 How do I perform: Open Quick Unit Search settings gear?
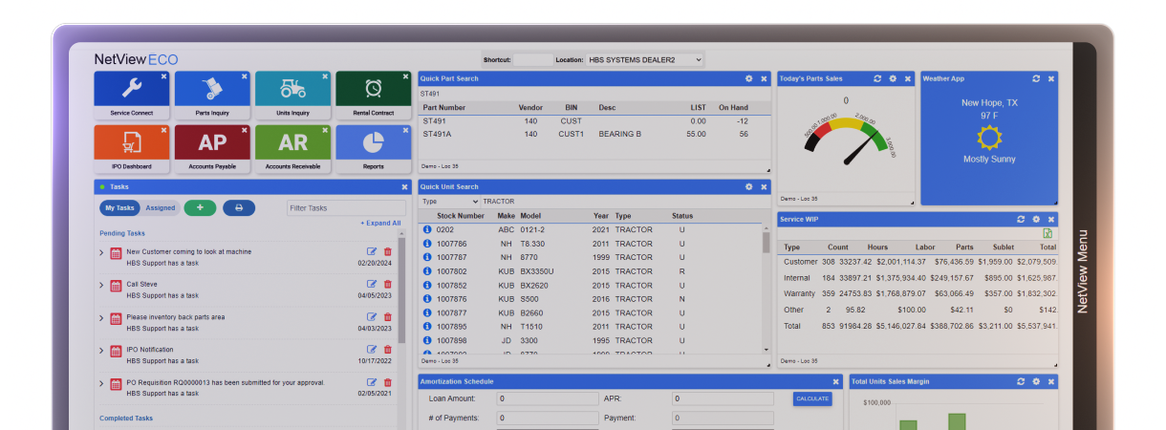click(749, 186)
